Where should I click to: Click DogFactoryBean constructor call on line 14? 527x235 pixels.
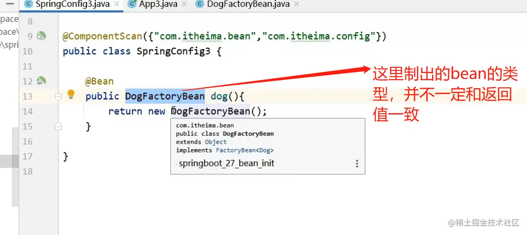click(211, 111)
